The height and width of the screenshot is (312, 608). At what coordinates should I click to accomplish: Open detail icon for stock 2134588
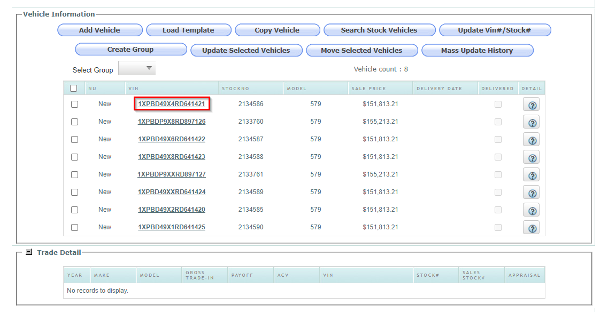tap(531, 158)
